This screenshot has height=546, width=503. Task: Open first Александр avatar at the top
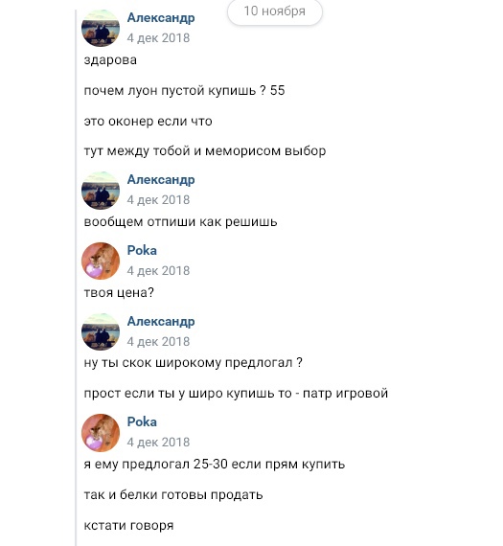point(101,28)
